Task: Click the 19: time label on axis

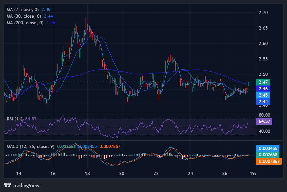Action: pyautogui.click(x=253, y=174)
